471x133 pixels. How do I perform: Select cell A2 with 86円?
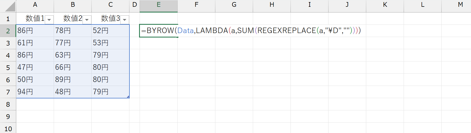click(x=35, y=31)
